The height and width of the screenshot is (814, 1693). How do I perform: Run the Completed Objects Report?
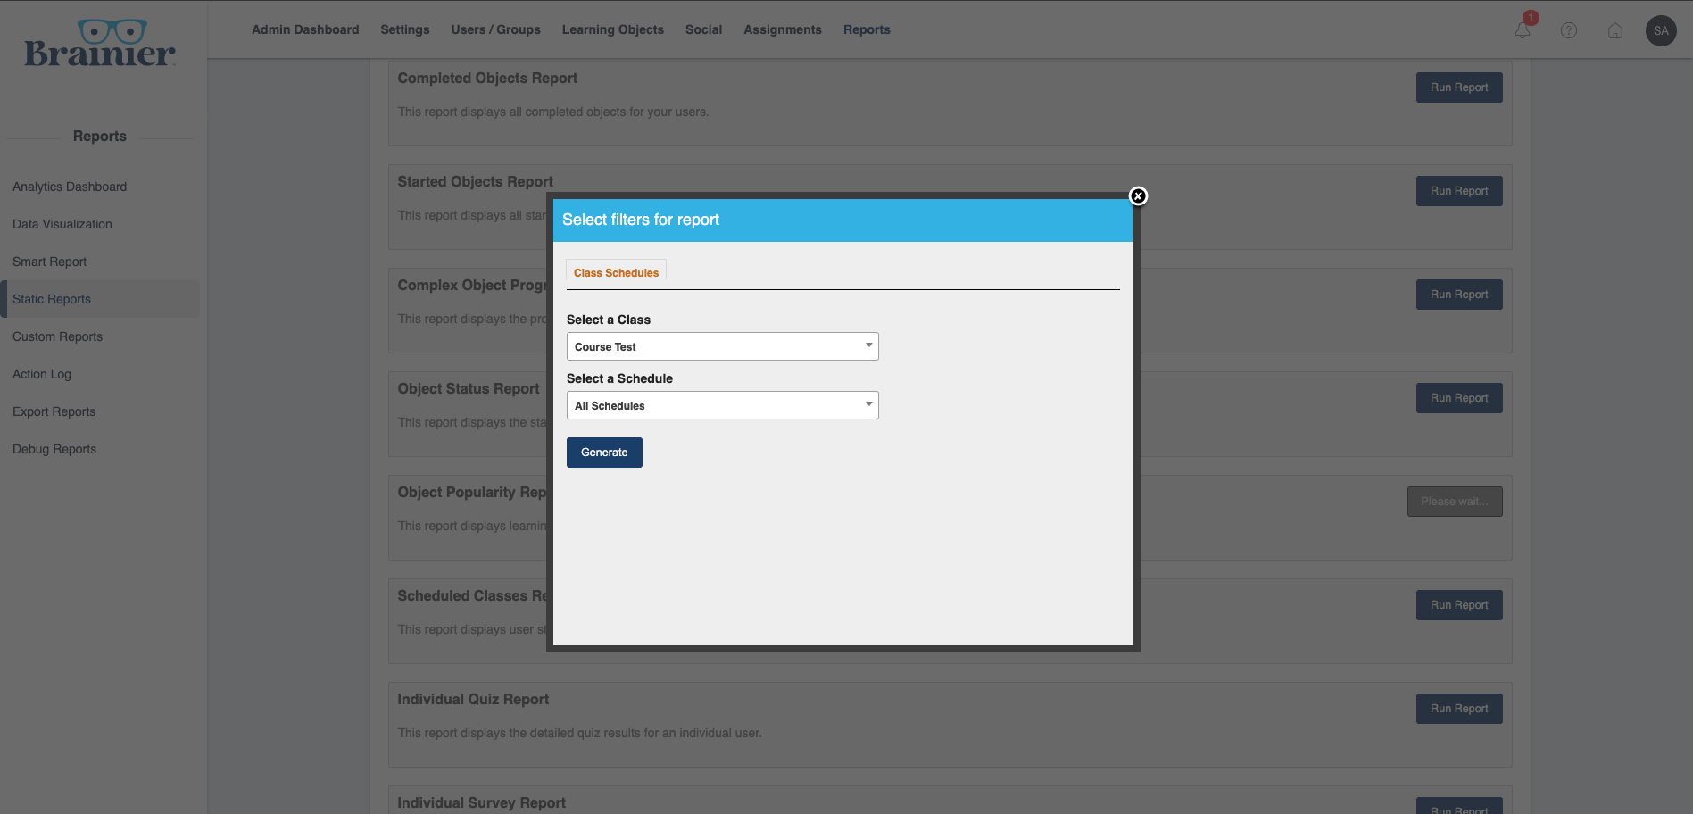[x=1459, y=87]
